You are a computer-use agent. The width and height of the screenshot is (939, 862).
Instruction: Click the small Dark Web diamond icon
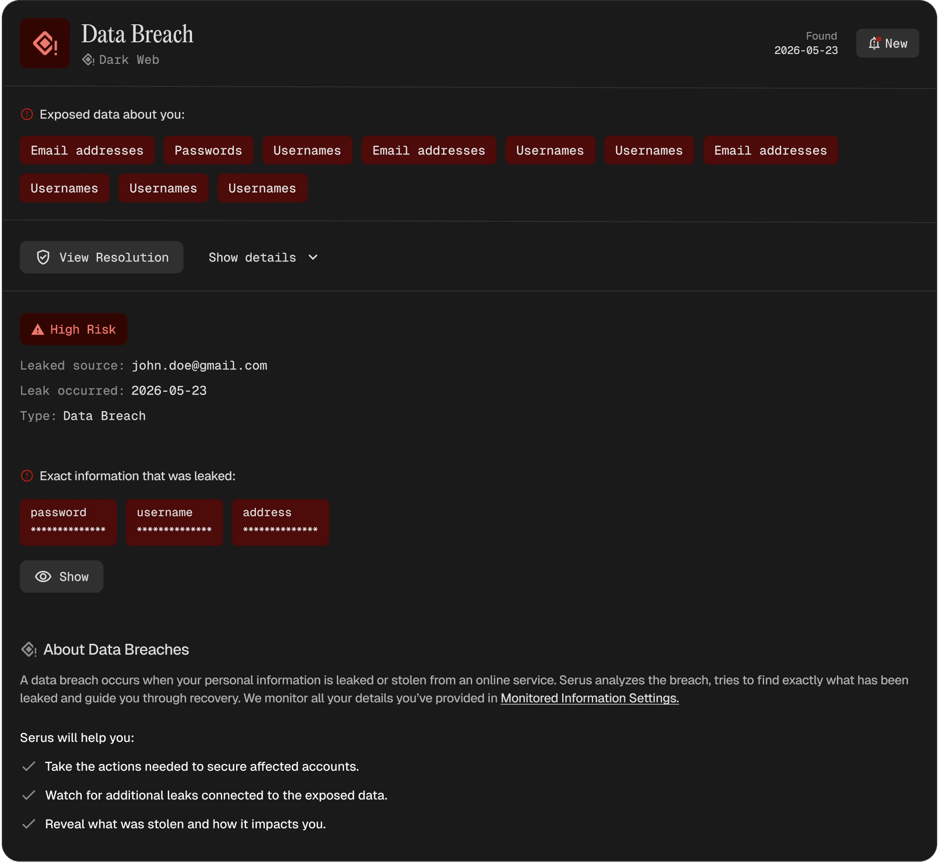click(88, 60)
